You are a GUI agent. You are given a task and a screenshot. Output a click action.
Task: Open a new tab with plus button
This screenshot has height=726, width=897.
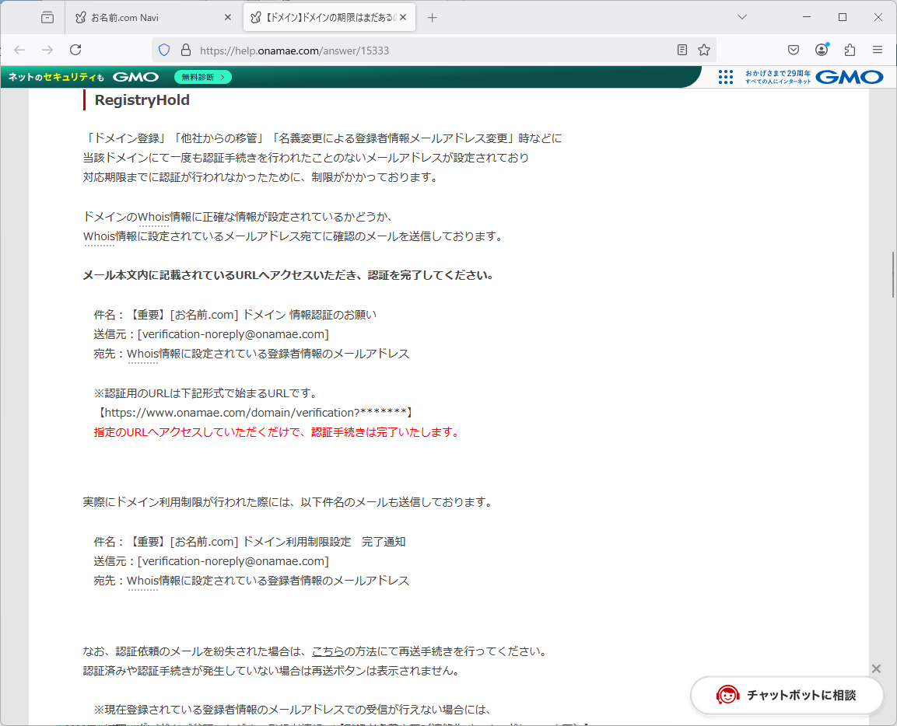click(433, 17)
